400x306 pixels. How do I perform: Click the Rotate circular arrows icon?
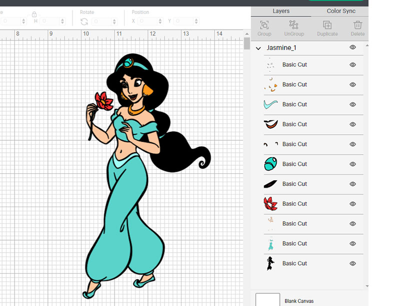click(x=84, y=21)
